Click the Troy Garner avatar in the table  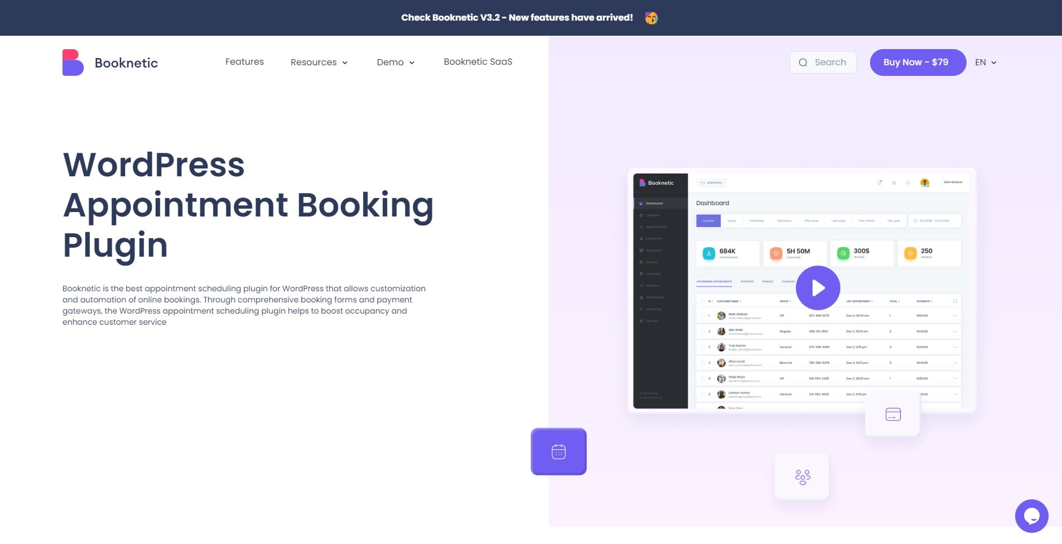click(x=721, y=347)
